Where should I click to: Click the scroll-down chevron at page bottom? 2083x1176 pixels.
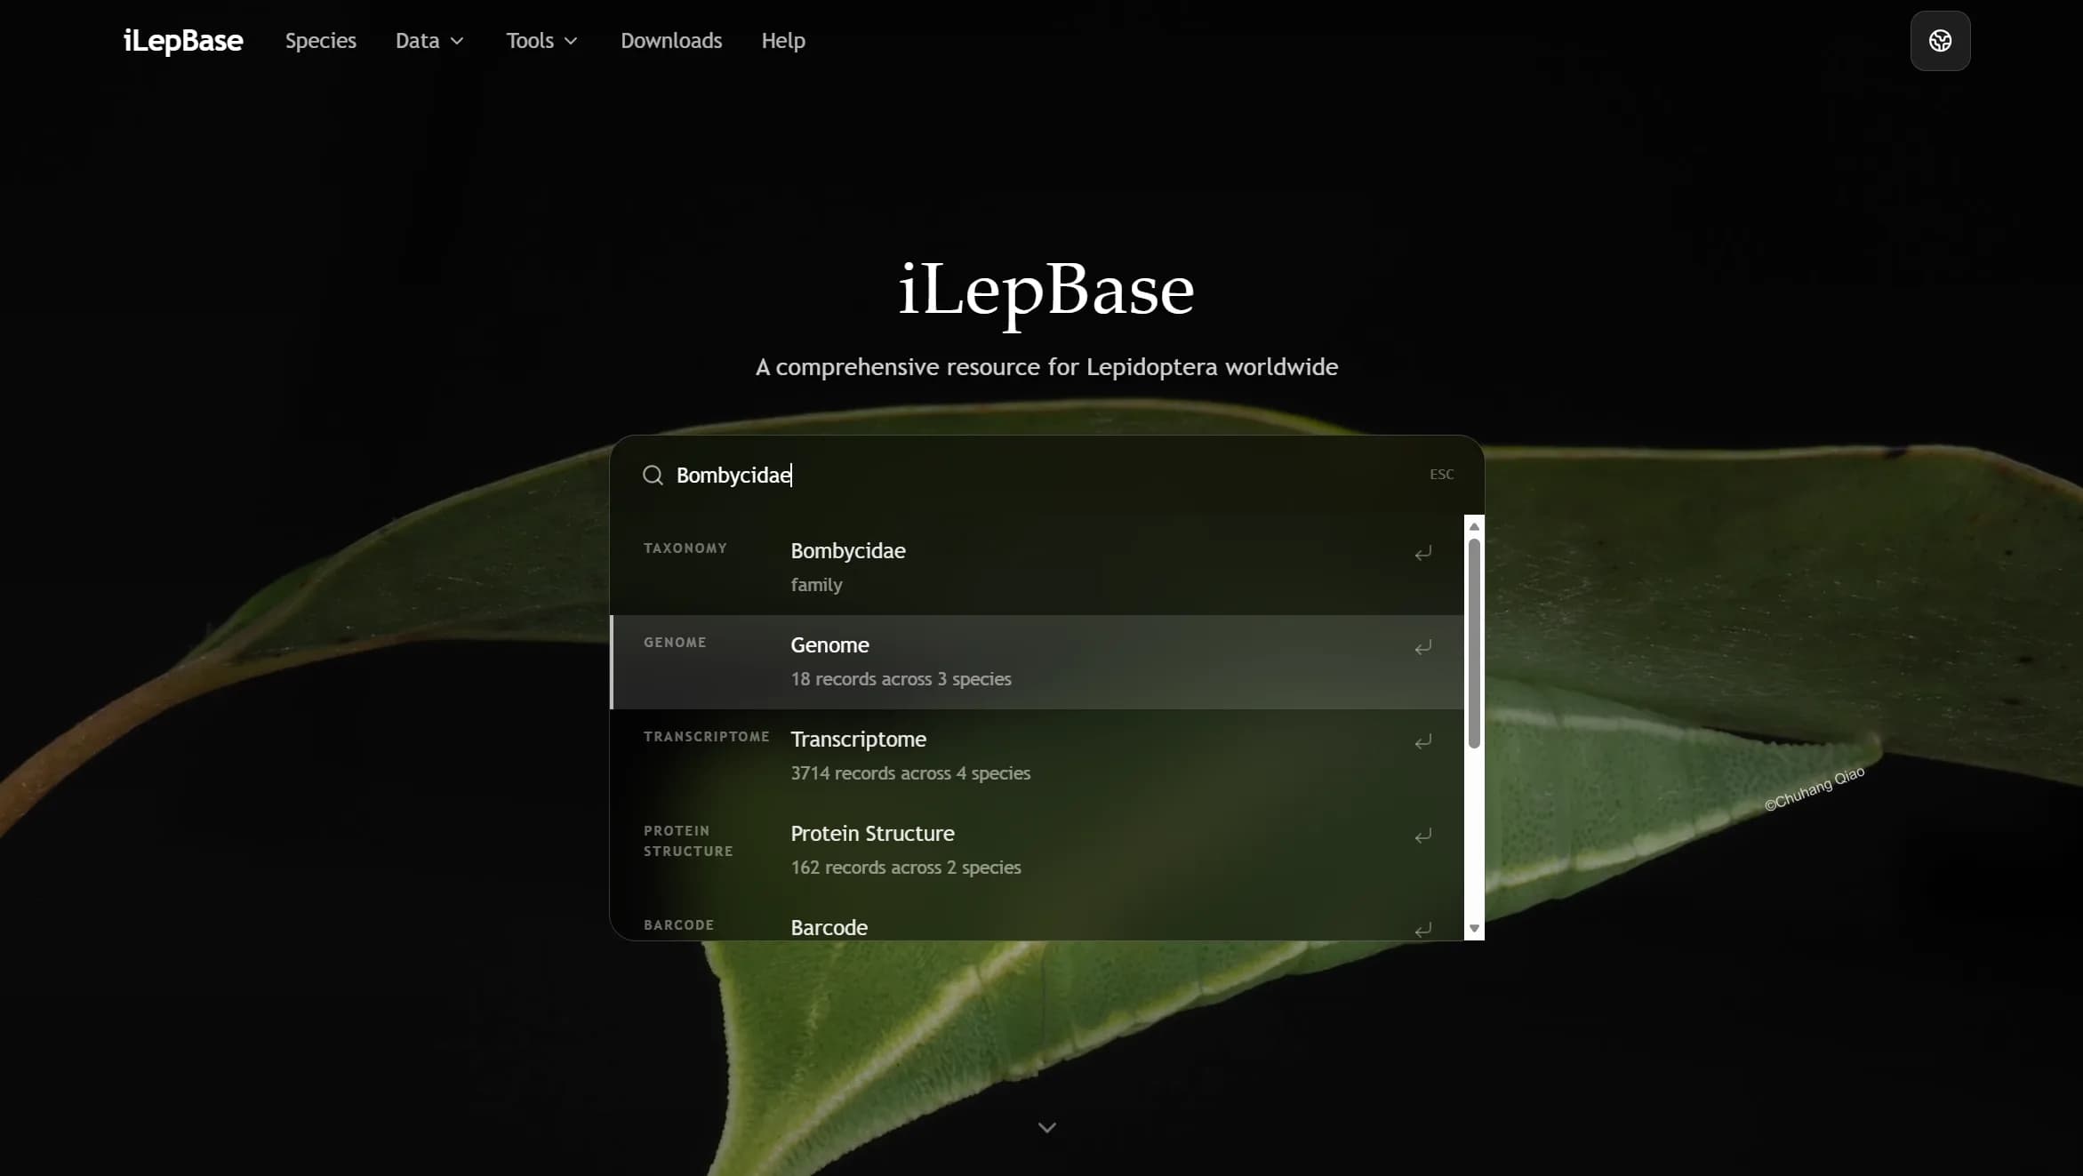1046,1127
